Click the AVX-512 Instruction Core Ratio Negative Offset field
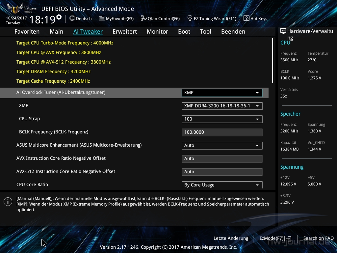 point(222,172)
